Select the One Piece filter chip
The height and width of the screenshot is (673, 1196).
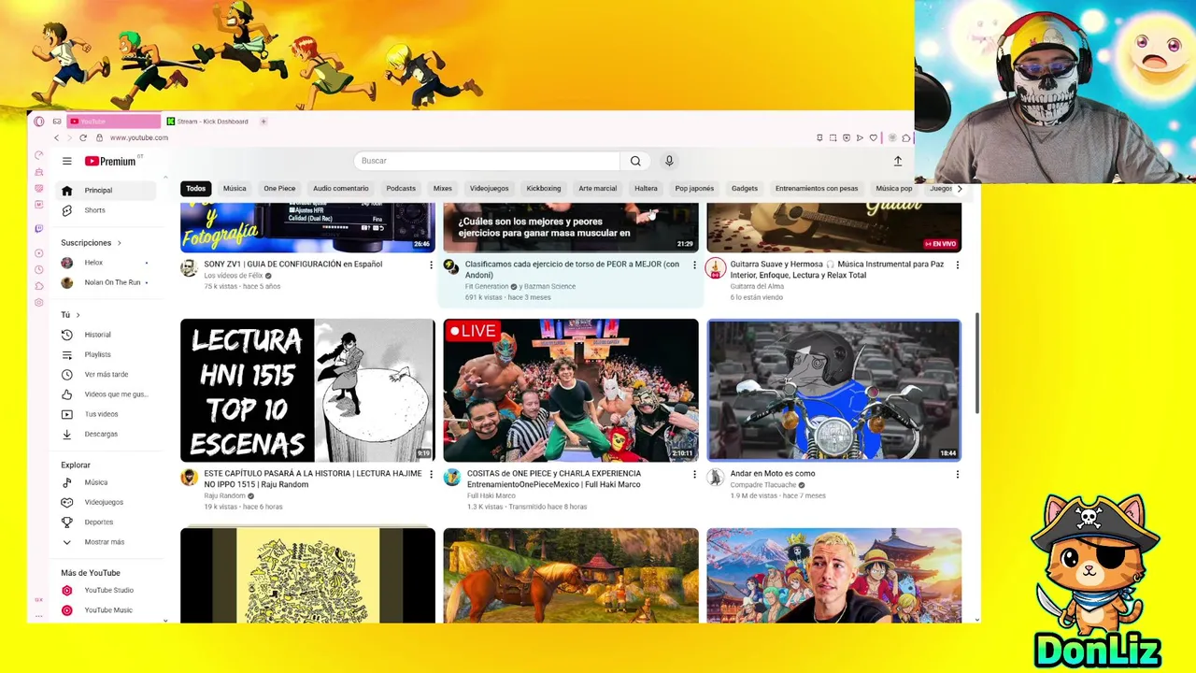pyautogui.click(x=279, y=189)
